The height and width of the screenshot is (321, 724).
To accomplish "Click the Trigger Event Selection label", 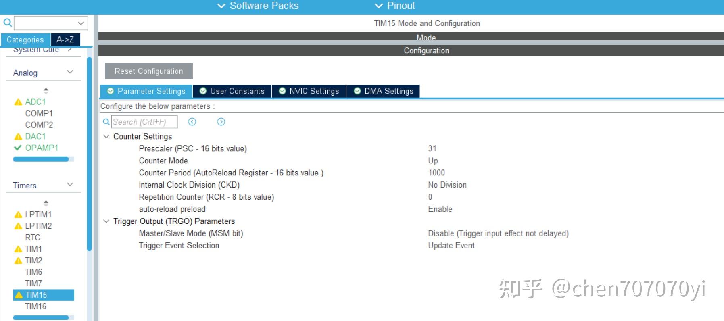I will (x=179, y=245).
